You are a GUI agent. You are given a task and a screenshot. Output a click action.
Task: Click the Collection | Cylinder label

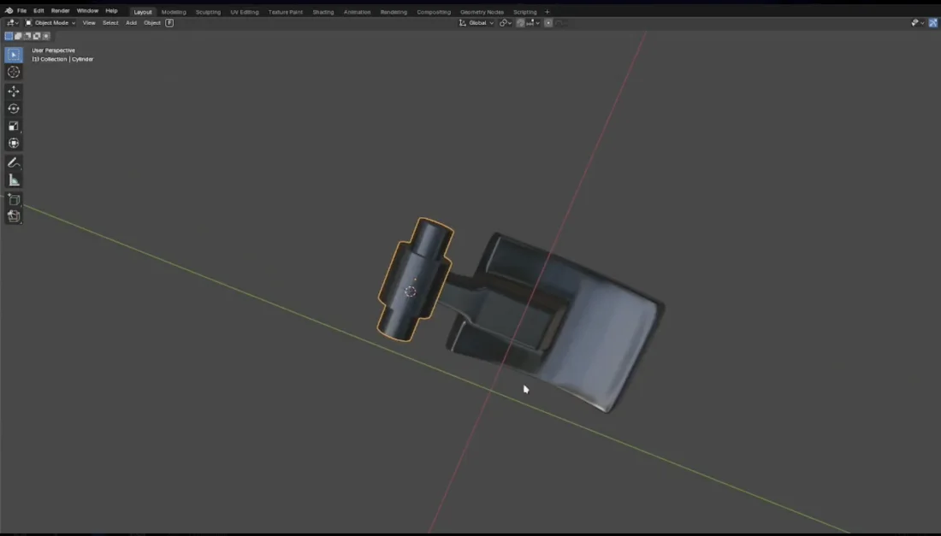click(62, 59)
